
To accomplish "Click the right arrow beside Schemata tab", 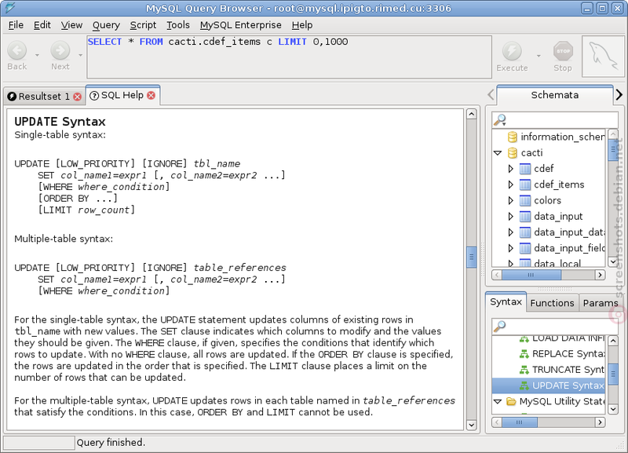I will tap(619, 95).
